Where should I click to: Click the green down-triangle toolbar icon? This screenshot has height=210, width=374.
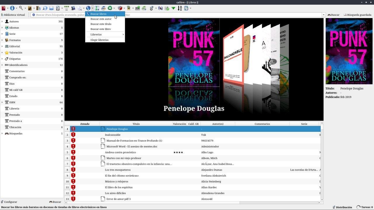[x=173, y=8]
